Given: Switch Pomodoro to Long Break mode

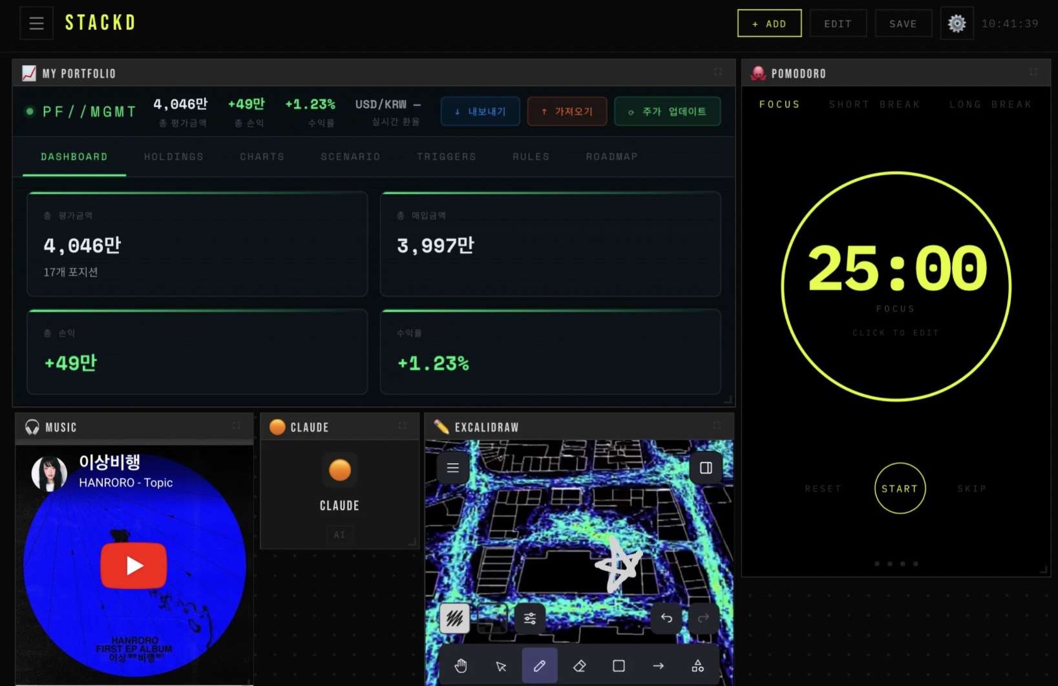Looking at the screenshot, I should click(x=990, y=105).
